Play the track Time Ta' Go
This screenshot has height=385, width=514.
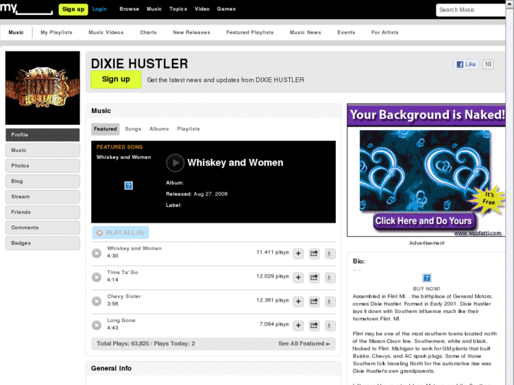[97, 277]
